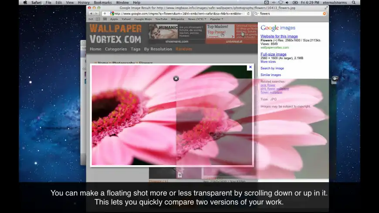The height and width of the screenshot is (213, 379).
Task: Click the Wi-Fi icon in menu bar
Action: click(x=281, y=3)
